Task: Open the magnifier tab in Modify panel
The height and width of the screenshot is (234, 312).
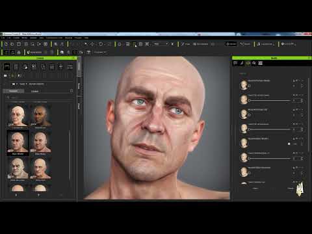Action: pyautogui.click(x=254, y=63)
